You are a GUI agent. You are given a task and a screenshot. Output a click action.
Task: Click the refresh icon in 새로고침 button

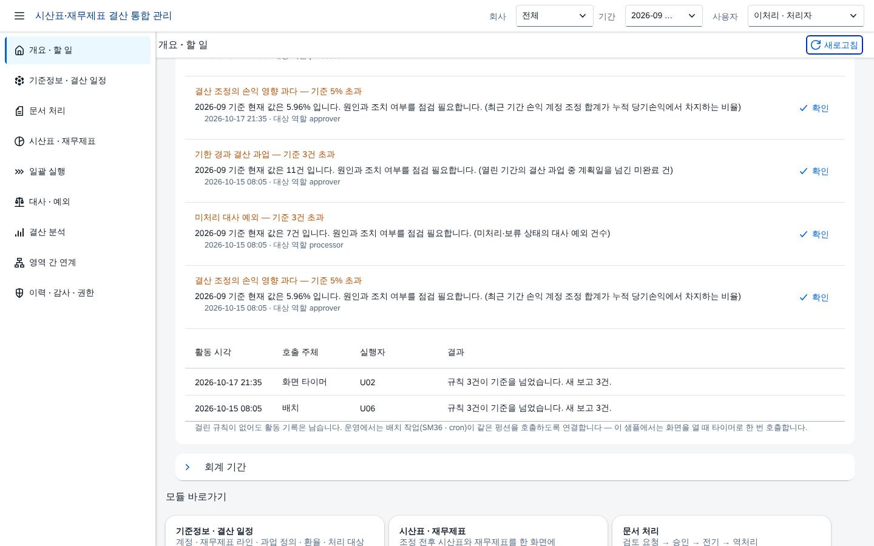[816, 45]
